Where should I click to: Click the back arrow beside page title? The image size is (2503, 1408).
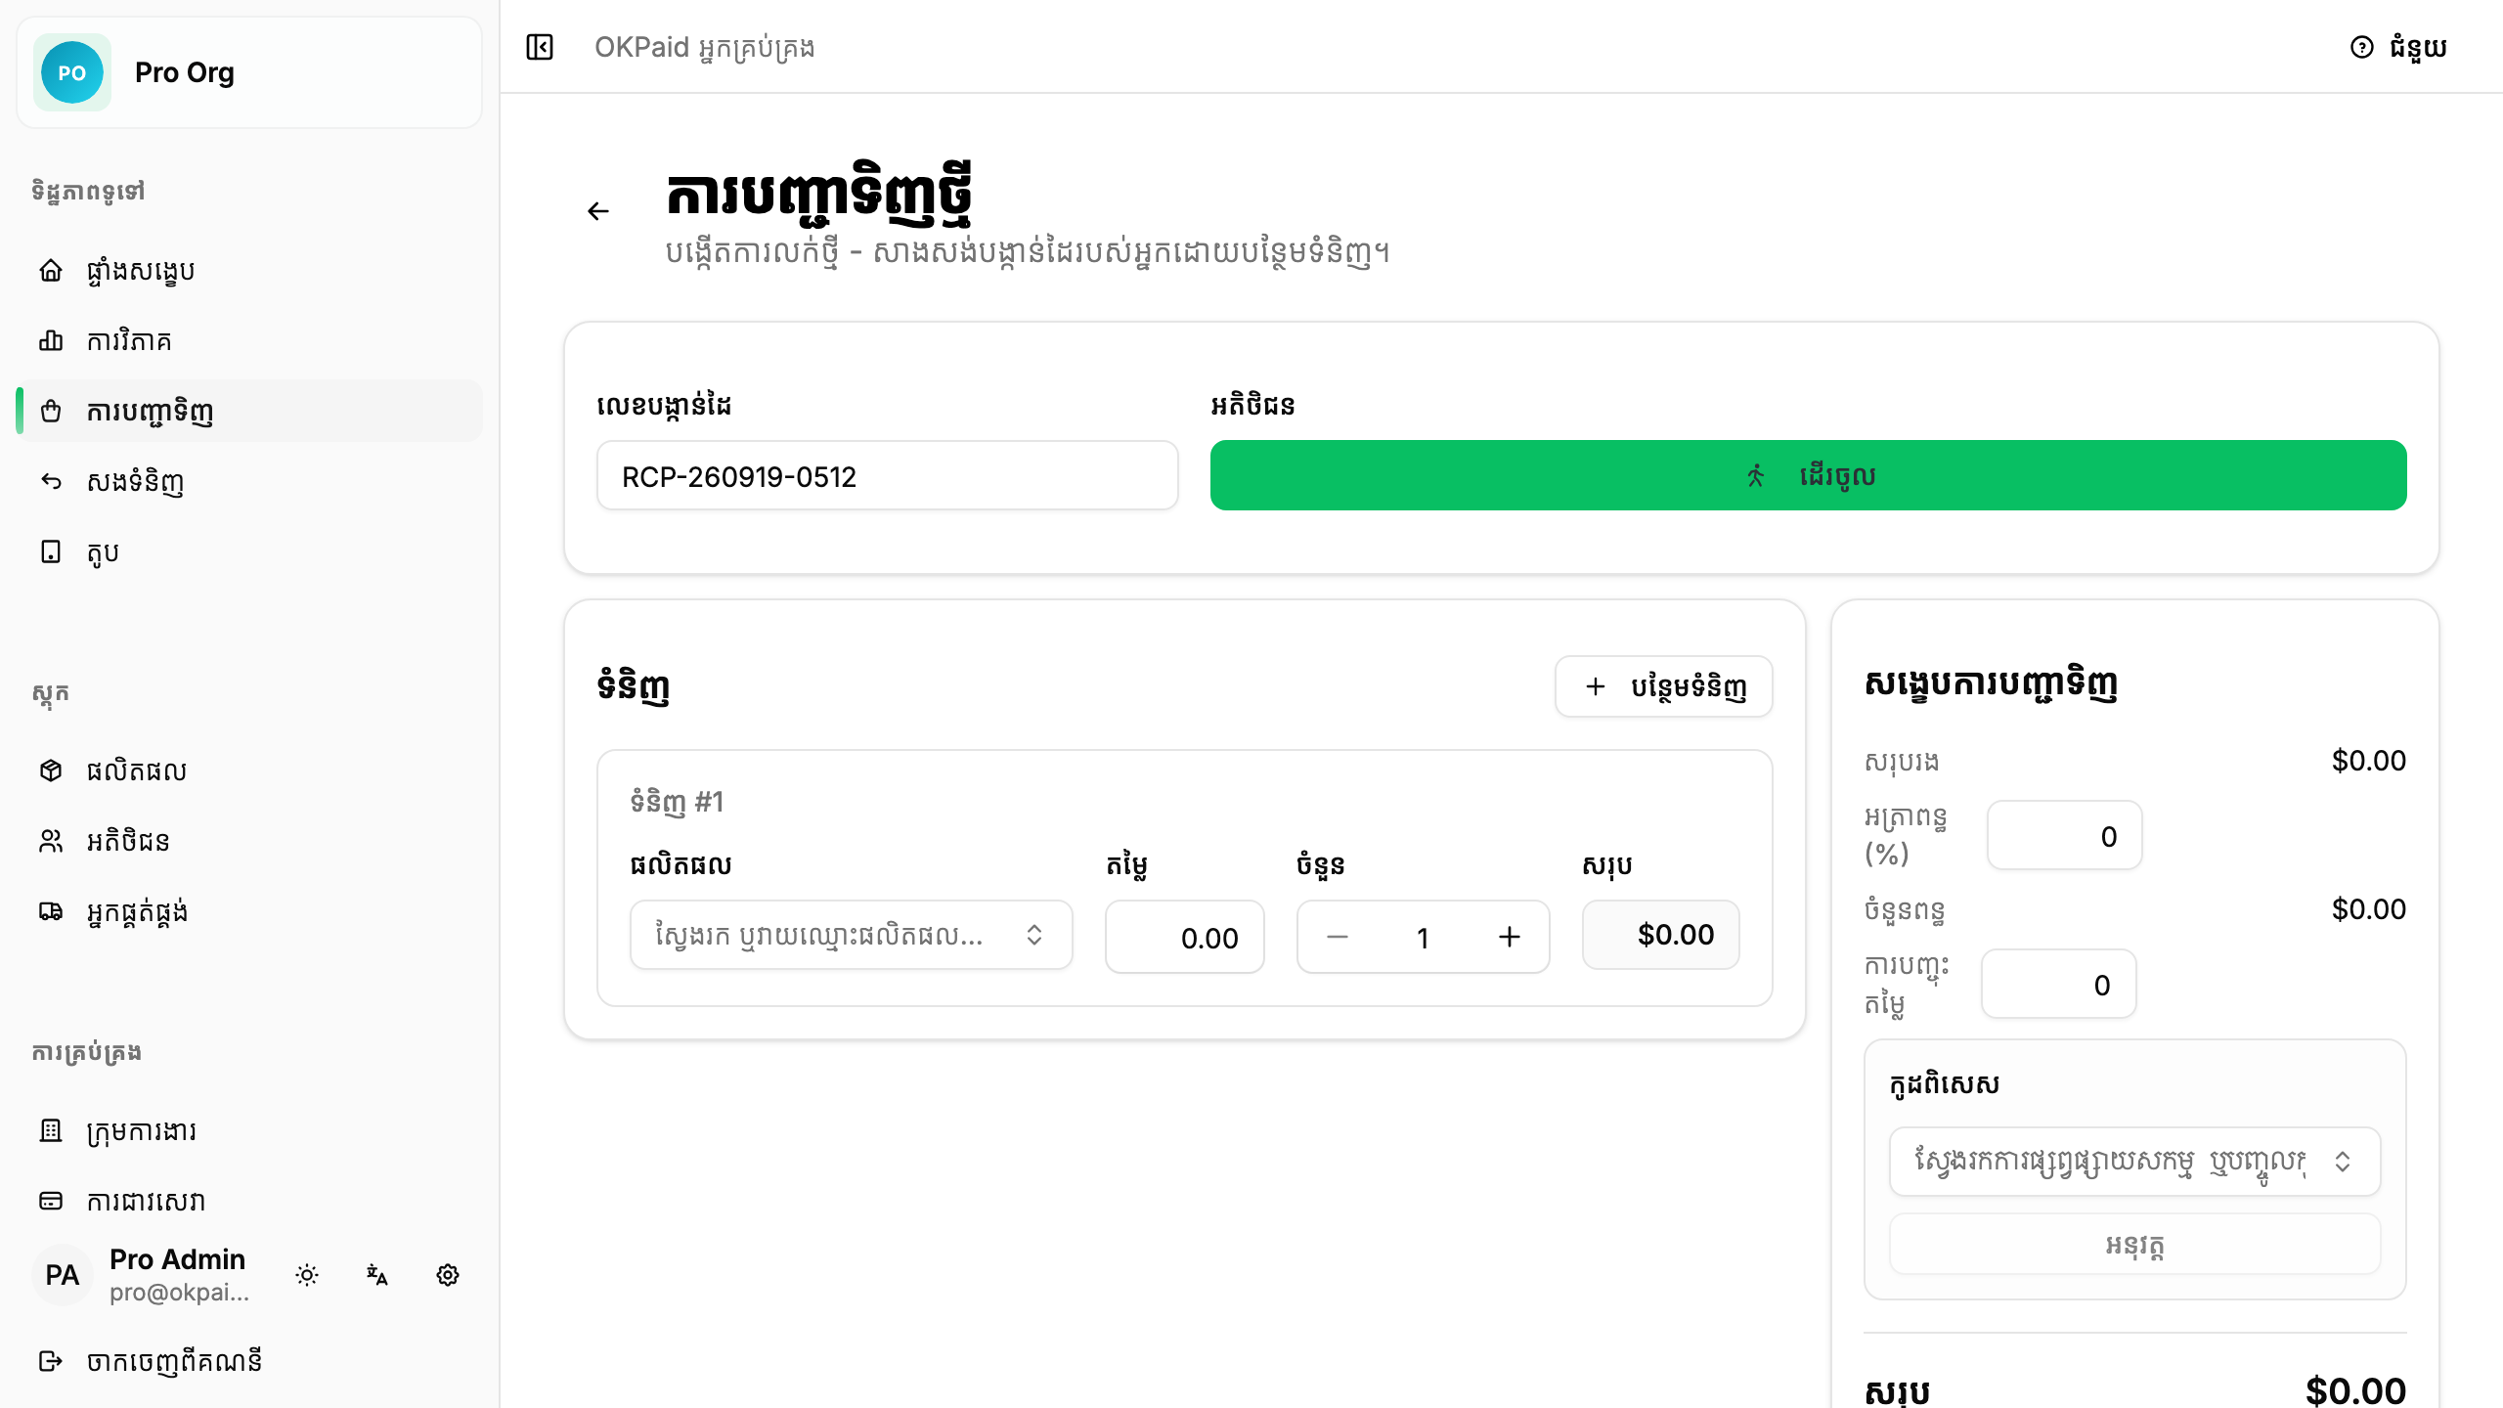[598, 211]
